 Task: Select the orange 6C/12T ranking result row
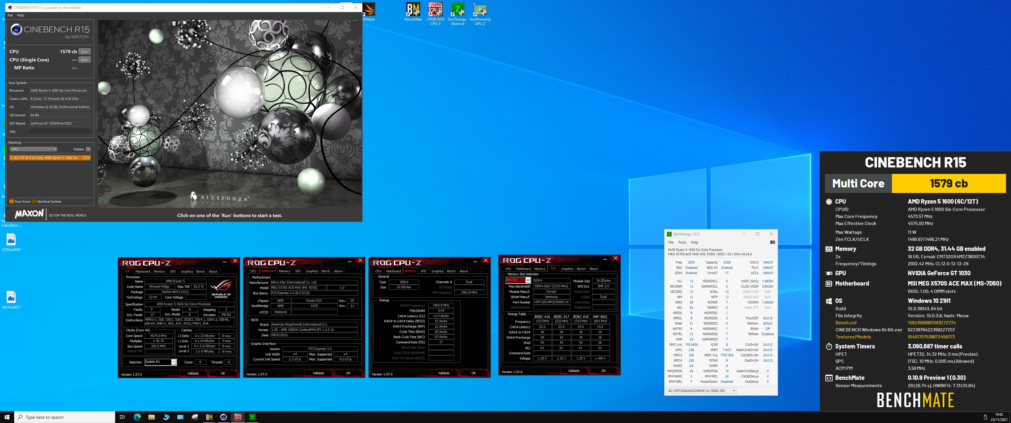50,158
